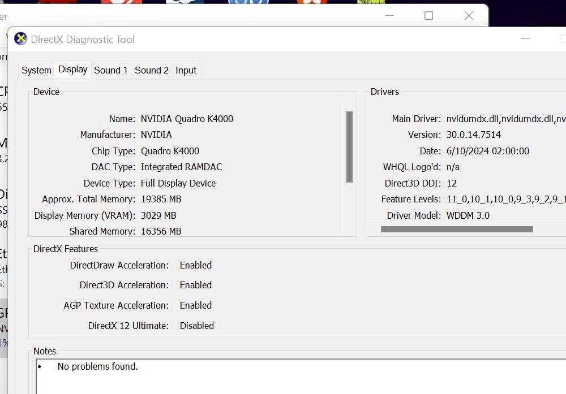Minimize the background window behind DxDiag

[389, 15]
